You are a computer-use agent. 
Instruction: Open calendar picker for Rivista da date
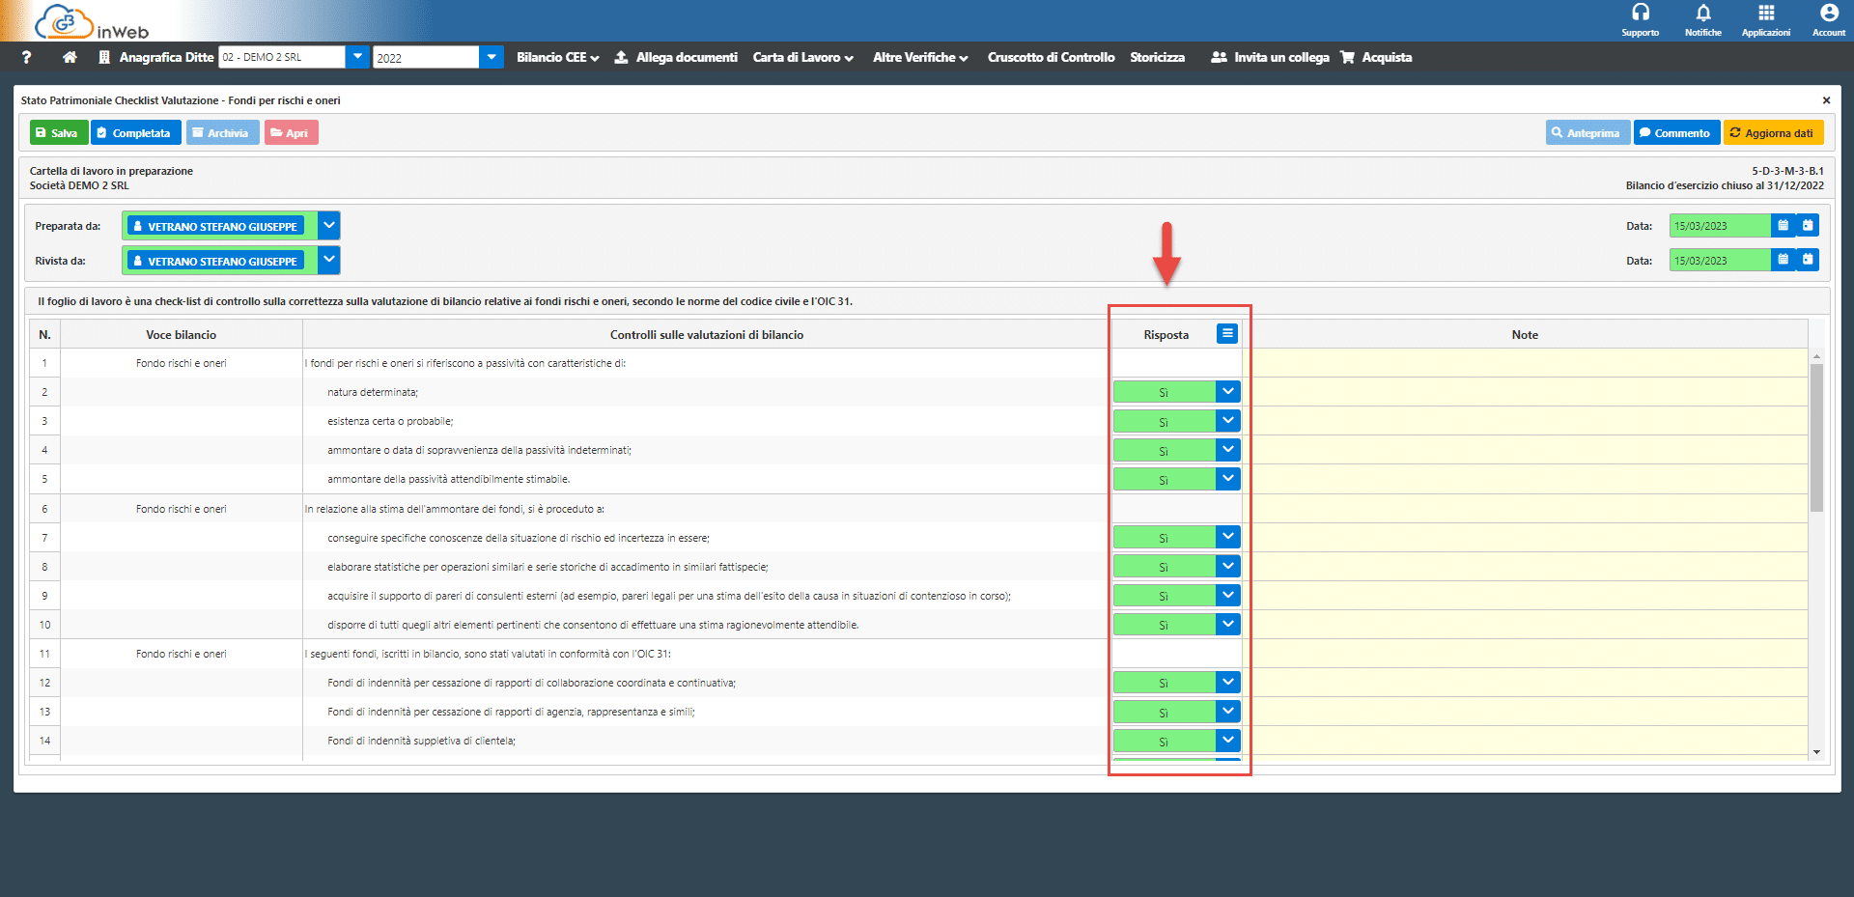coord(1784,260)
